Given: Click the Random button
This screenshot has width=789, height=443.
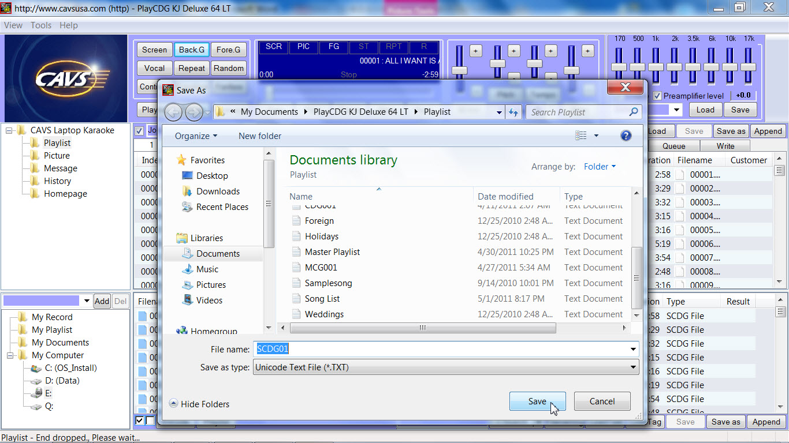Looking at the screenshot, I should point(229,68).
